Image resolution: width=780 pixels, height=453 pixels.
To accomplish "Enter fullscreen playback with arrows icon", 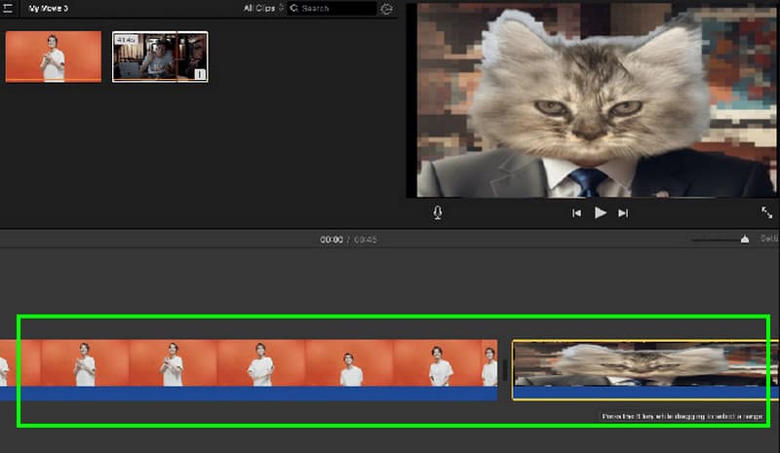I will pyautogui.click(x=766, y=212).
